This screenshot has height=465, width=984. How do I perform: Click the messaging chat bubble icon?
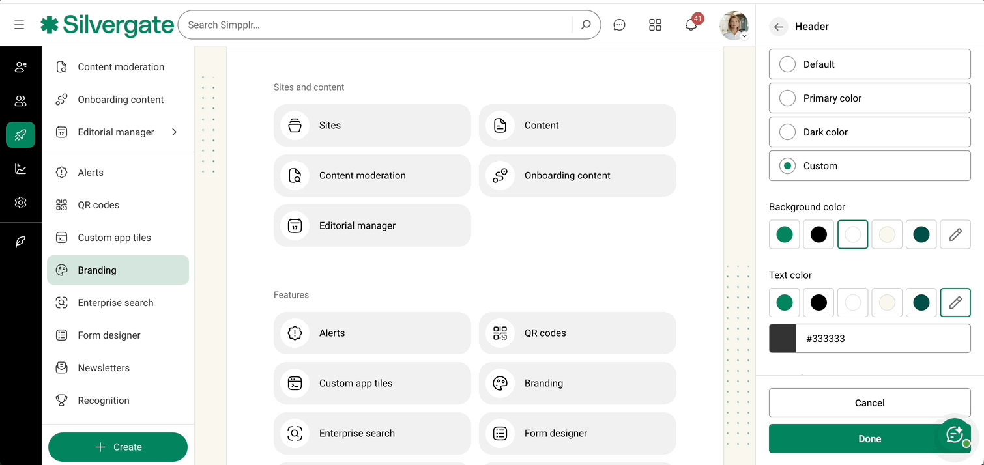(x=618, y=24)
